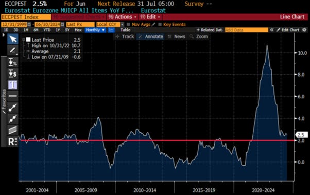Switch to Table view

coord(126,30)
